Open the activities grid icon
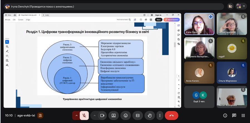Screen dimensions: 250x123 point(243,116)
